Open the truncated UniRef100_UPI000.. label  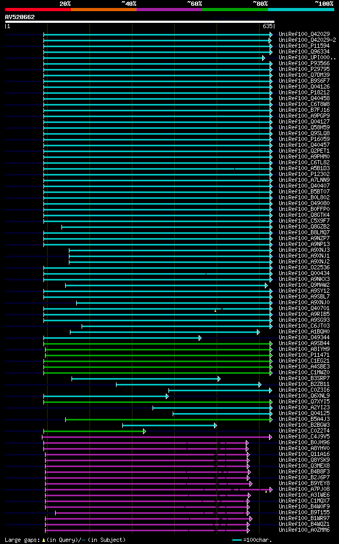pyautogui.click(x=307, y=58)
